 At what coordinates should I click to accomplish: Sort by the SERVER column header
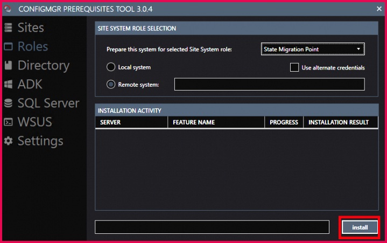pos(131,122)
